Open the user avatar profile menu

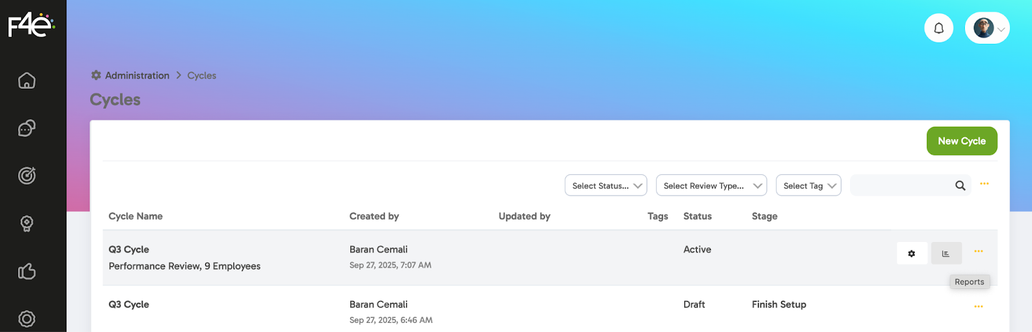click(987, 28)
